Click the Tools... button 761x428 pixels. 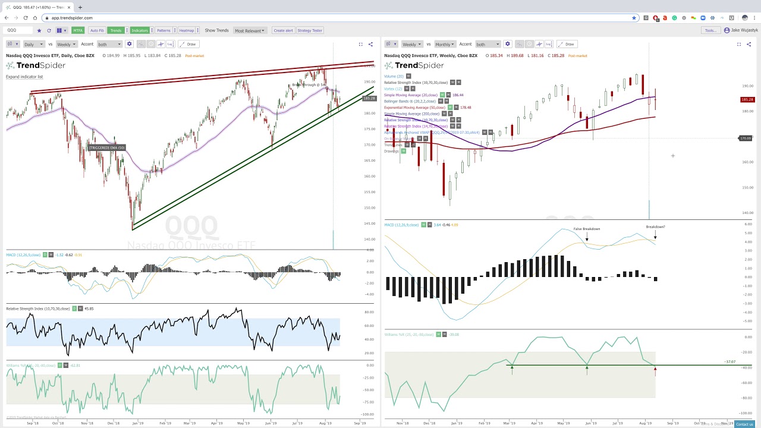coord(710,30)
